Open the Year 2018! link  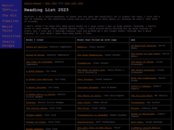tap(84, 102)
